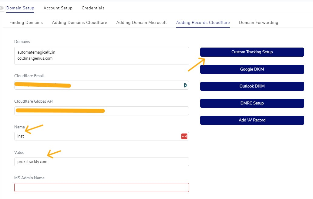This screenshot has width=313, height=199.
Task: Click the Value field with prox.itrackly.com
Action: (101, 162)
